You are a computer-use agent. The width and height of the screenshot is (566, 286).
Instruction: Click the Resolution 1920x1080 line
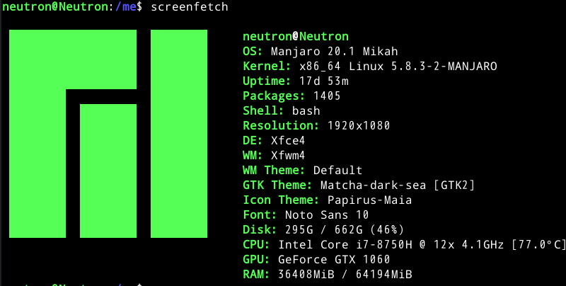[x=316, y=125]
